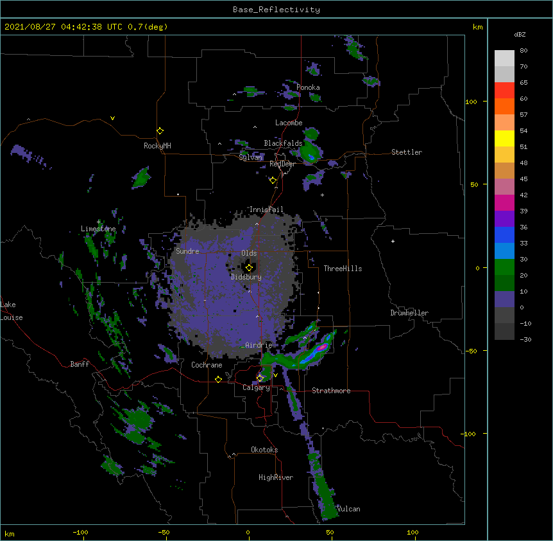Click the Blackfalds label
The height and width of the screenshot is (541, 553).
coord(283,143)
